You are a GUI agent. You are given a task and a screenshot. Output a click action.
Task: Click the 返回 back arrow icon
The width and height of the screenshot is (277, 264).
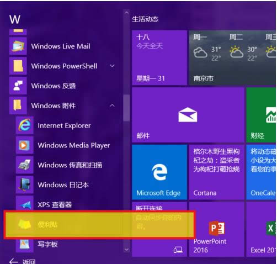[14, 261]
